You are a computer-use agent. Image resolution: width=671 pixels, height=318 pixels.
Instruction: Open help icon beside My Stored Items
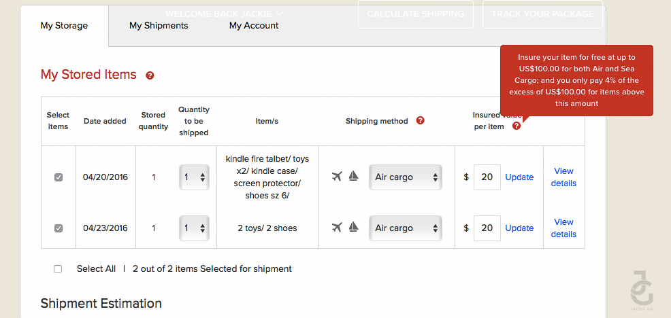pyautogui.click(x=150, y=75)
